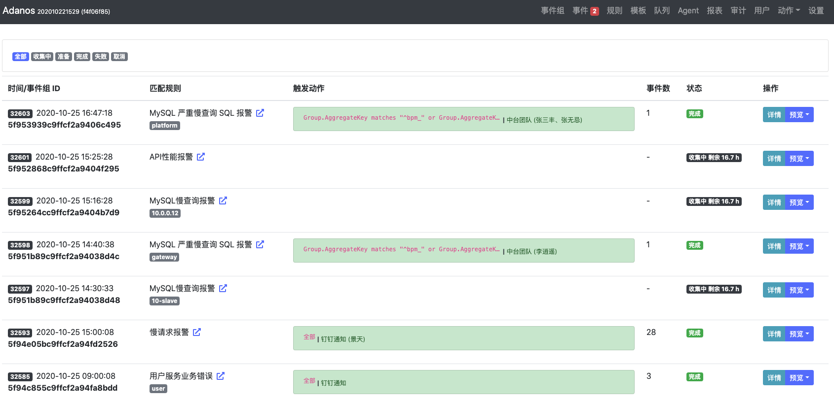
Task: Click the 10.0.0.12 tag badge
Action: point(165,213)
